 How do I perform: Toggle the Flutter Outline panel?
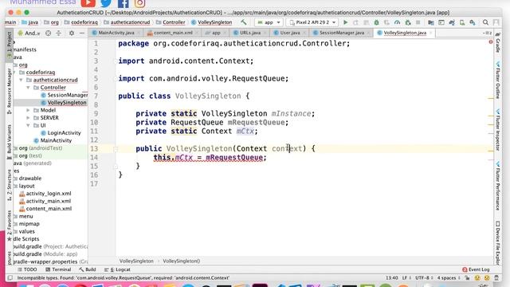497,80
